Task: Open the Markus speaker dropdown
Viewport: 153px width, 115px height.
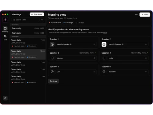Action: click(x=76, y=58)
